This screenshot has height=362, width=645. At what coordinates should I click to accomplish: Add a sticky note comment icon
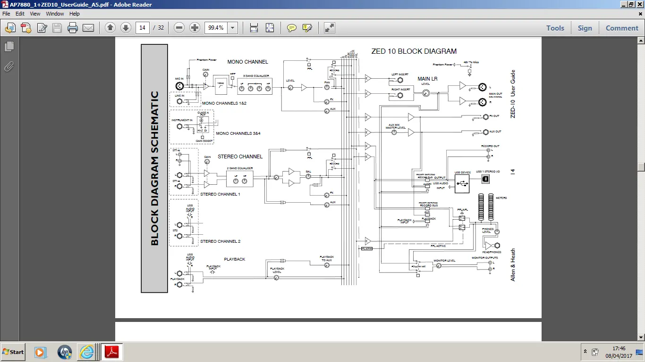[x=292, y=28]
